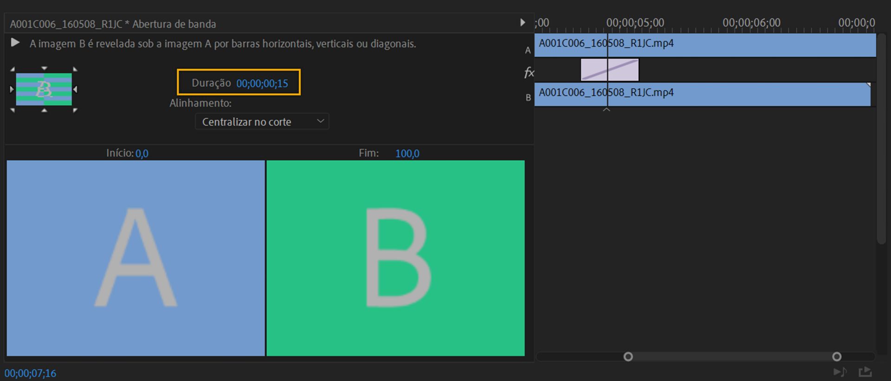
Task: Open the Alinhamento dropdown Centralizar no corte
Action: coord(262,121)
